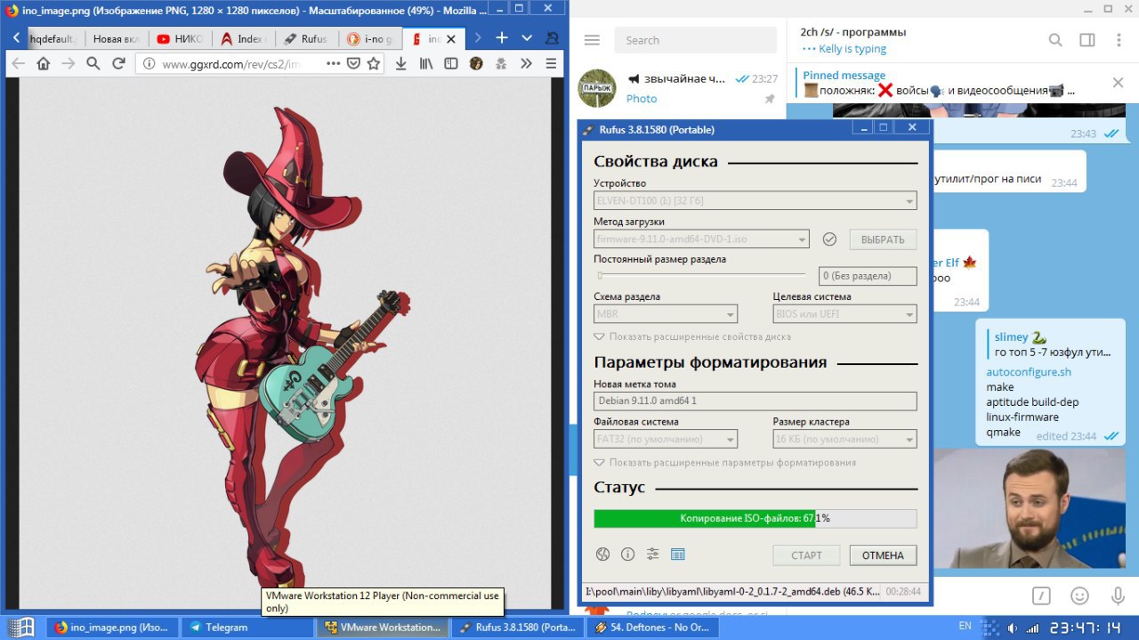Dismiss the Telegram pinned message
Screen dimensions: 1139x640
[x=1119, y=83]
